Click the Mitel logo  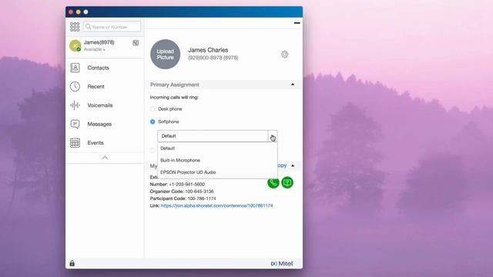(x=282, y=263)
